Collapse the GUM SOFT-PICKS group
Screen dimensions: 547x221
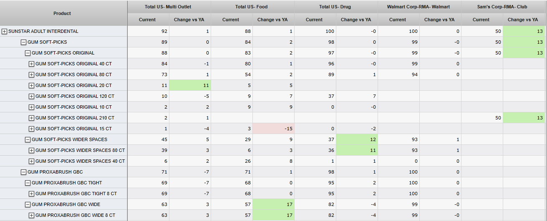coord(24,42)
